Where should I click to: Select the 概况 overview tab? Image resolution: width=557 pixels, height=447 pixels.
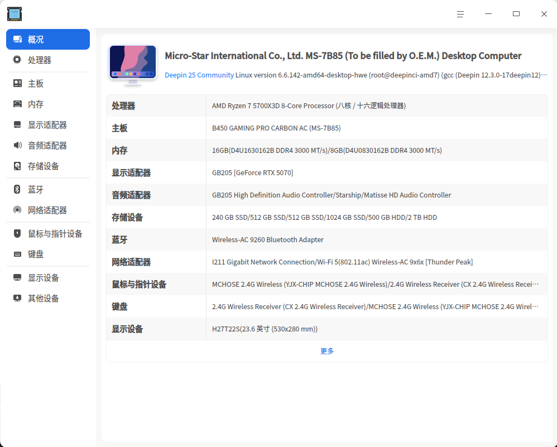pyautogui.click(x=48, y=40)
